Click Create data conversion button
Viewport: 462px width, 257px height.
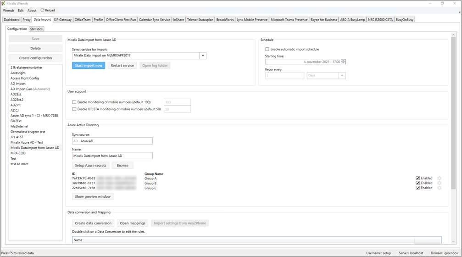click(x=93, y=223)
